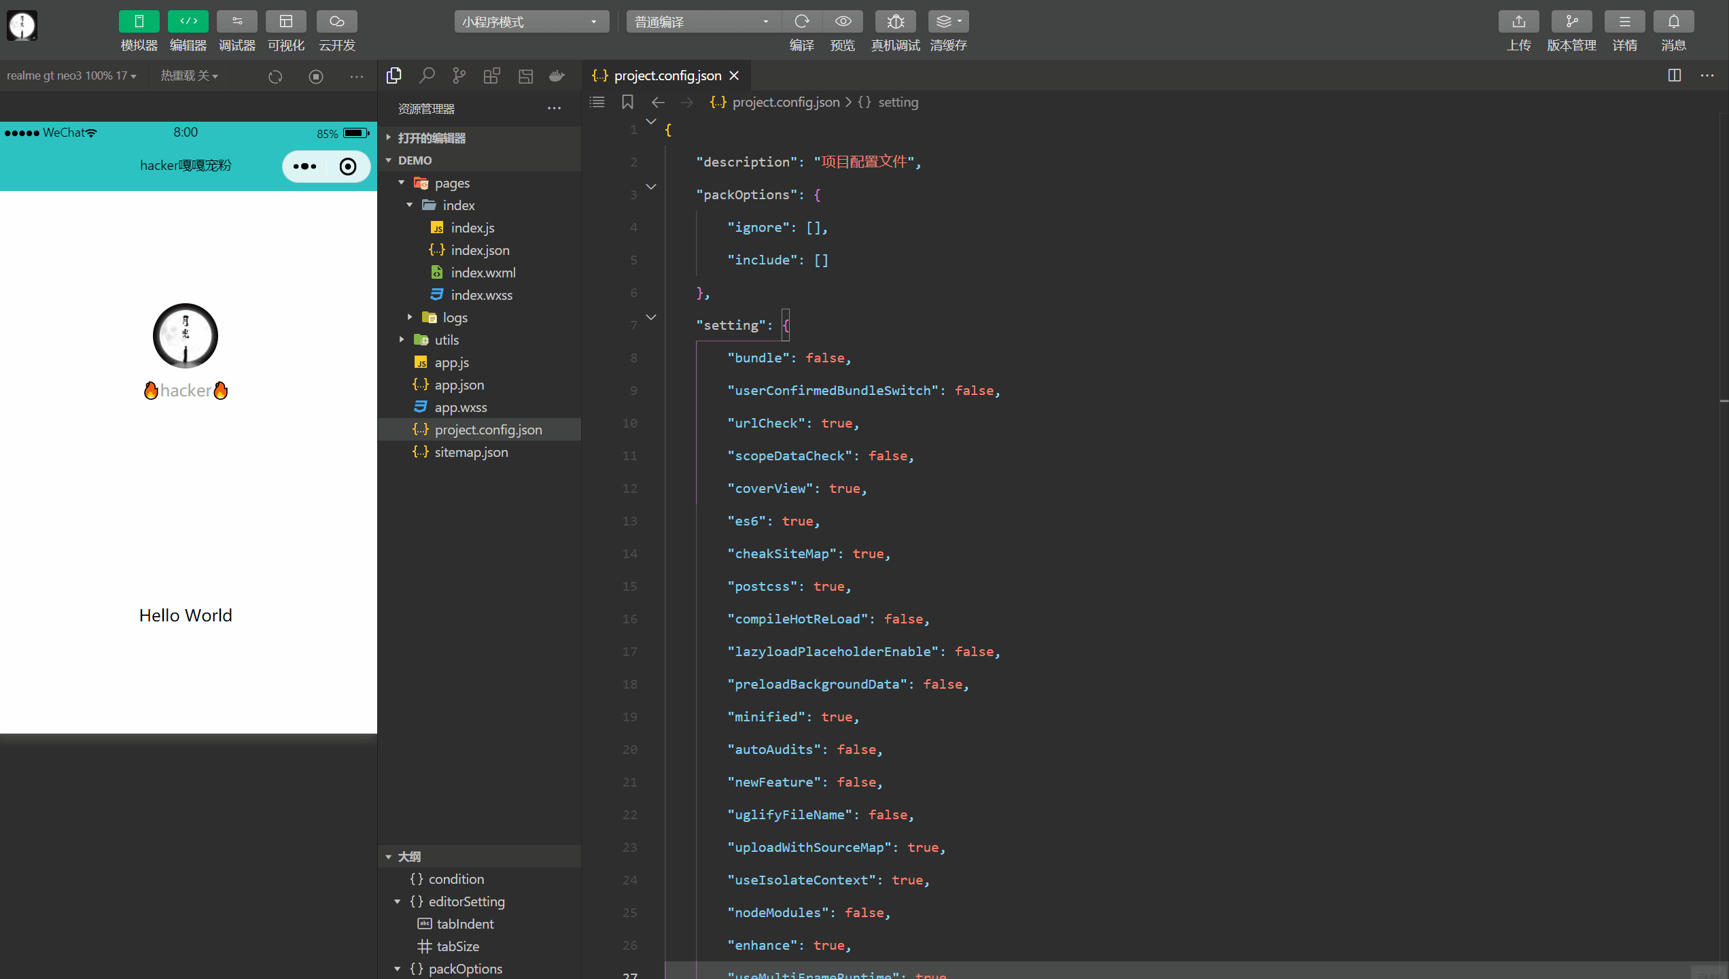Click the preview eye icon

[x=843, y=22]
